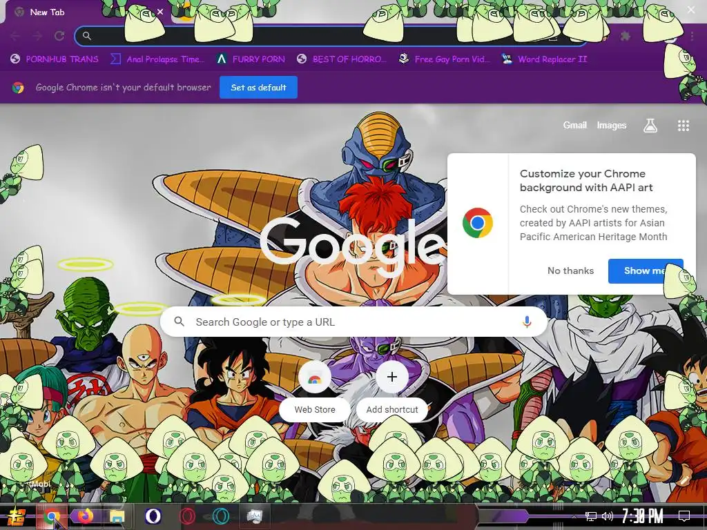Open the Word Replacer II bookmark
Image resolution: width=707 pixels, height=530 pixels.
[x=544, y=59]
